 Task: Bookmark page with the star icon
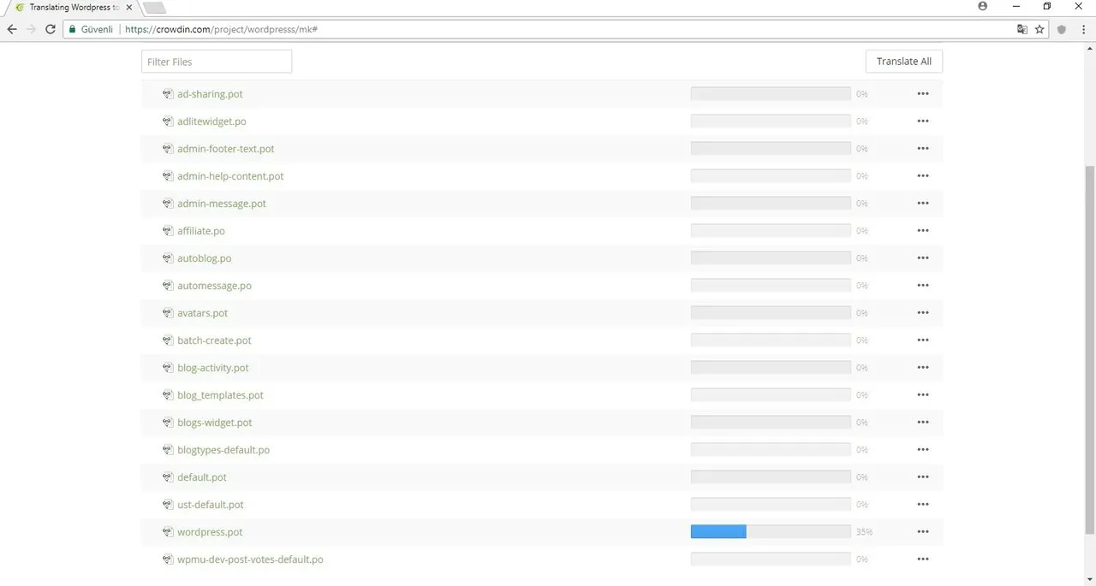(1039, 29)
